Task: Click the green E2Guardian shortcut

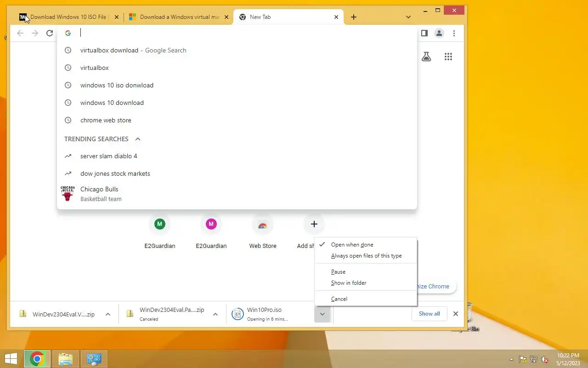Action: [159, 224]
